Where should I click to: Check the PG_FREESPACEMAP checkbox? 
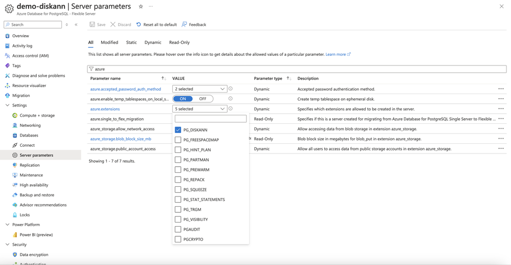coord(178,140)
